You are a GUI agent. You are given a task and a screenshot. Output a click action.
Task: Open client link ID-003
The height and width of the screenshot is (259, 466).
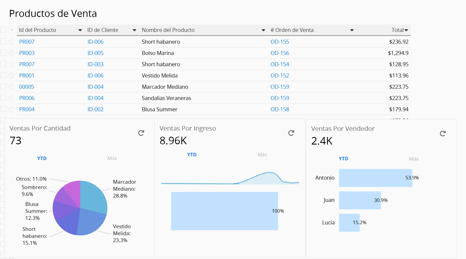click(x=95, y=64)
